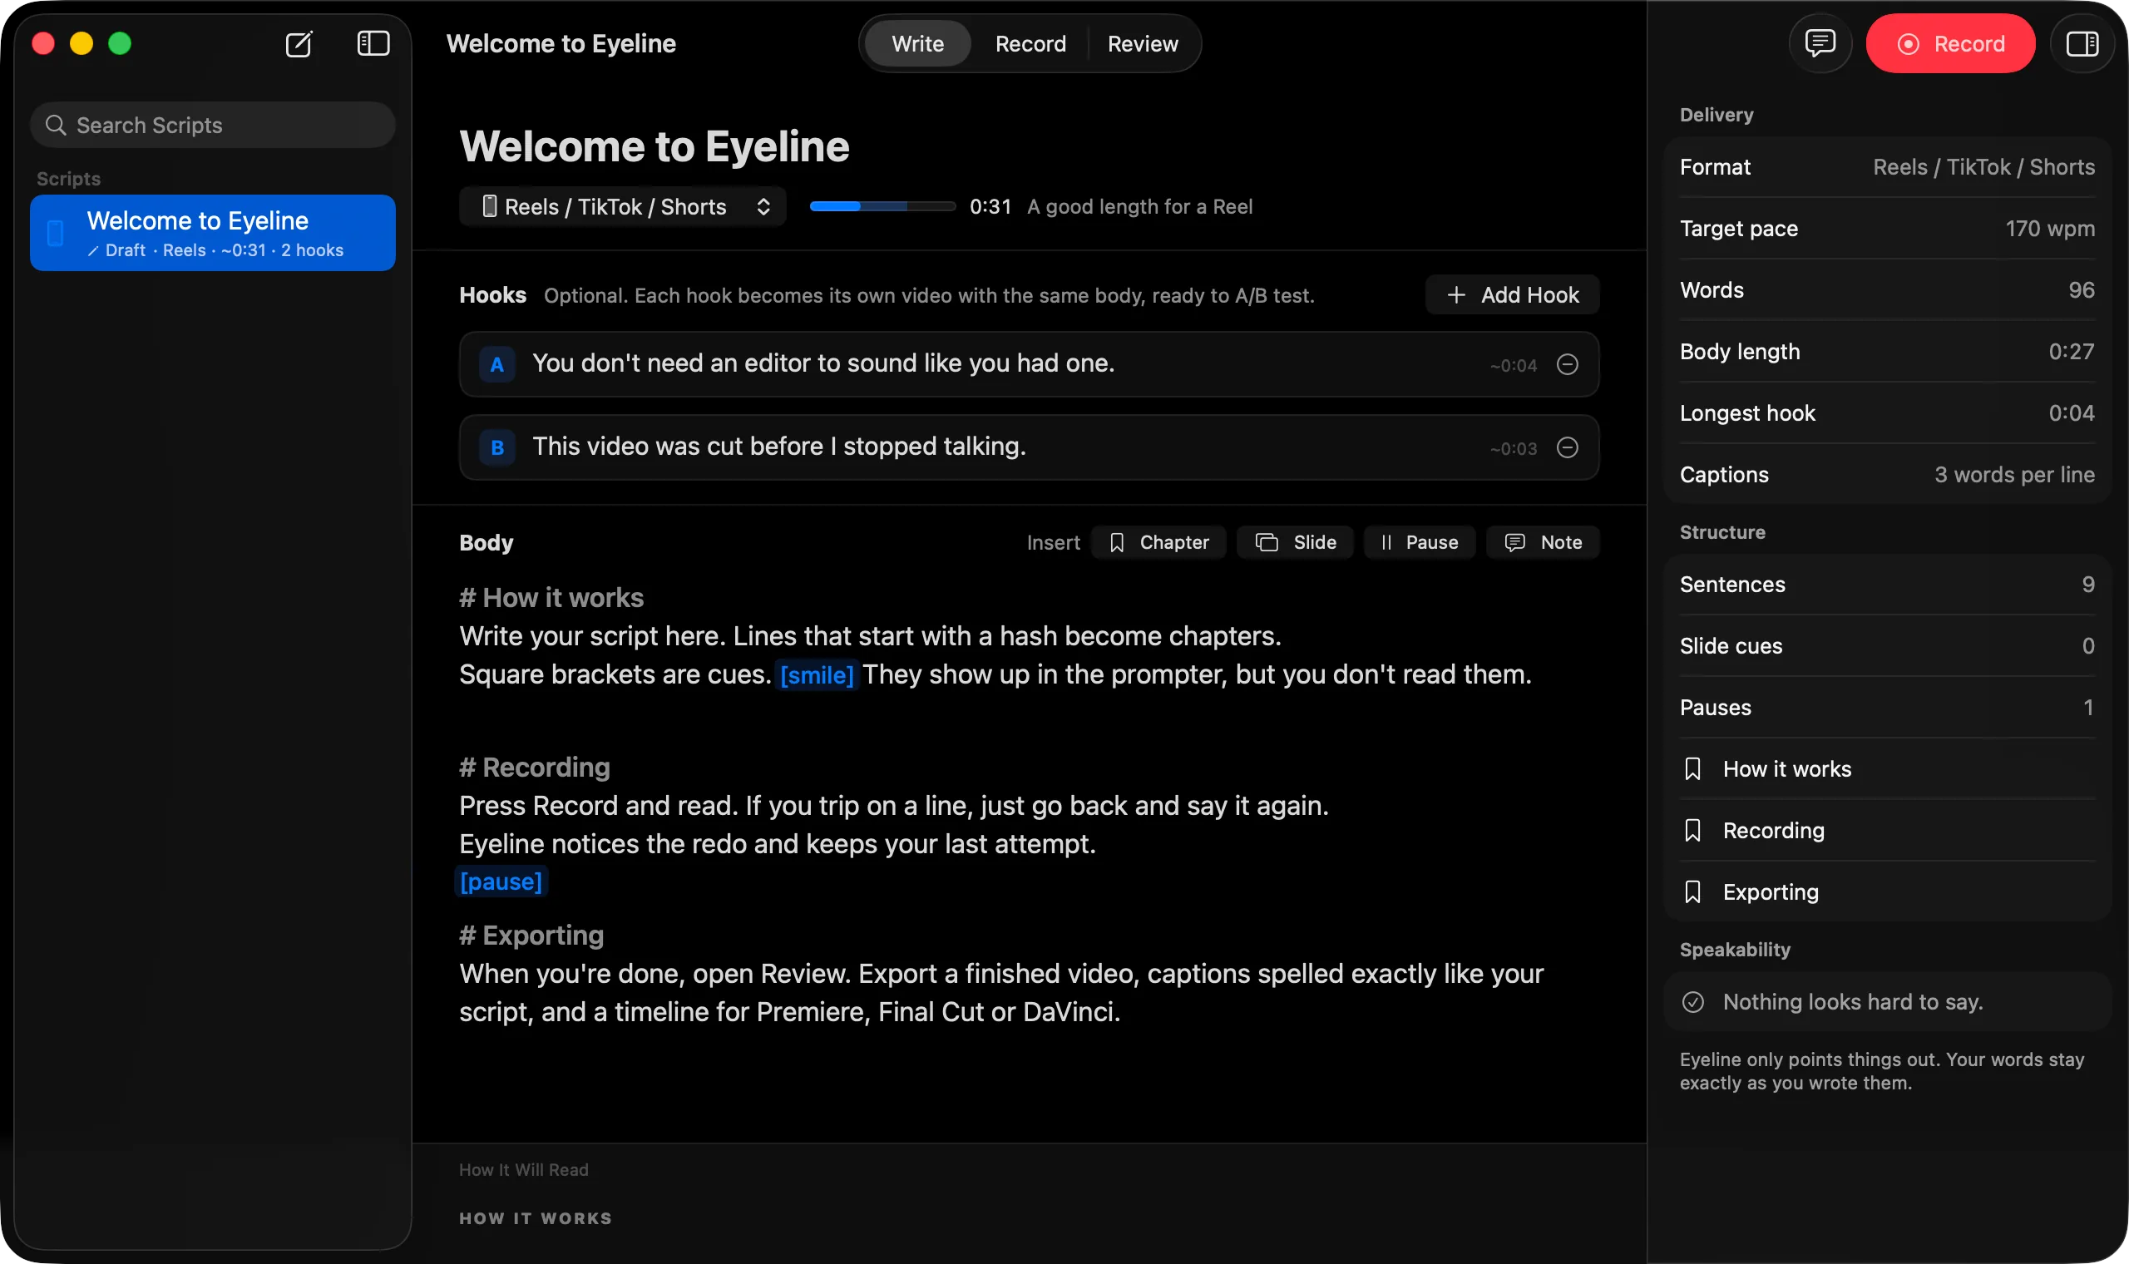Remove hook B with its minus icon
This screenshot has width=2129, height=1264.
click(1568, 448)
